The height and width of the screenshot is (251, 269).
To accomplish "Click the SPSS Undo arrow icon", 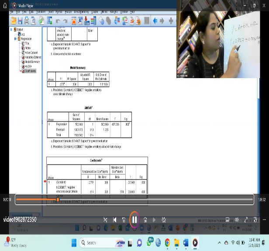I will pos(58,21).
